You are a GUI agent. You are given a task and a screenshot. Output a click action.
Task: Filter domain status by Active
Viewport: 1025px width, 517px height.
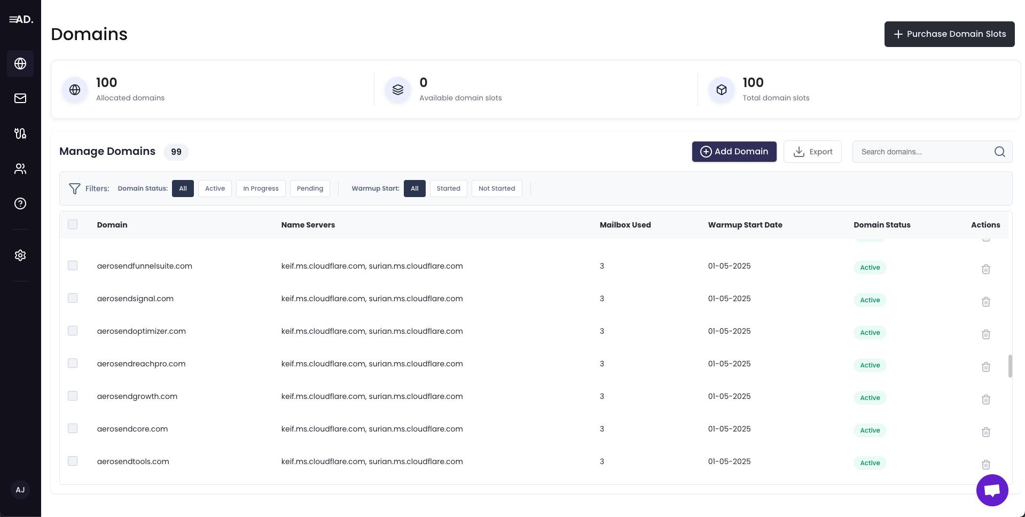(215, 189)
